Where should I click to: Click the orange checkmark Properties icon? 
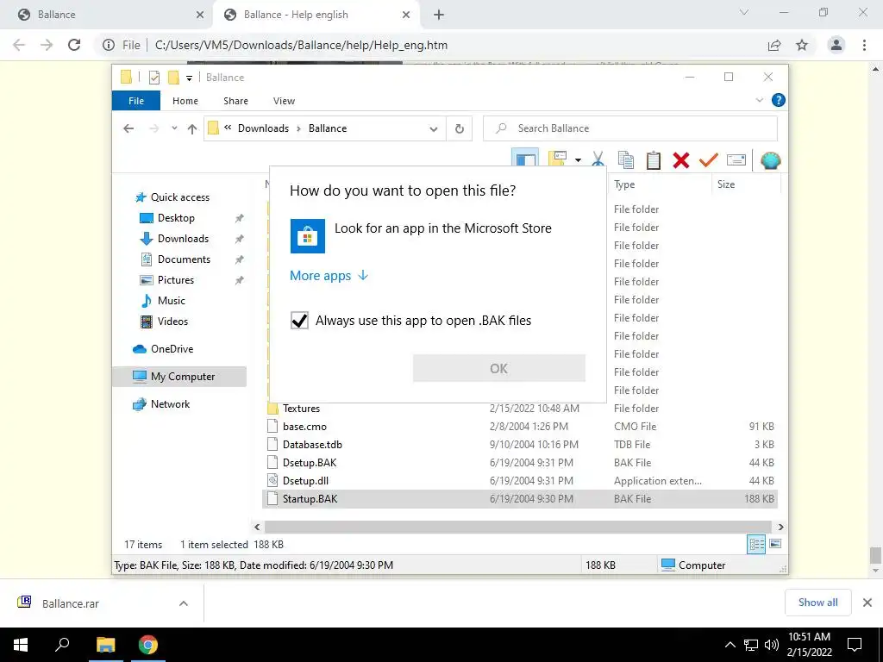(x=709, y=160)
